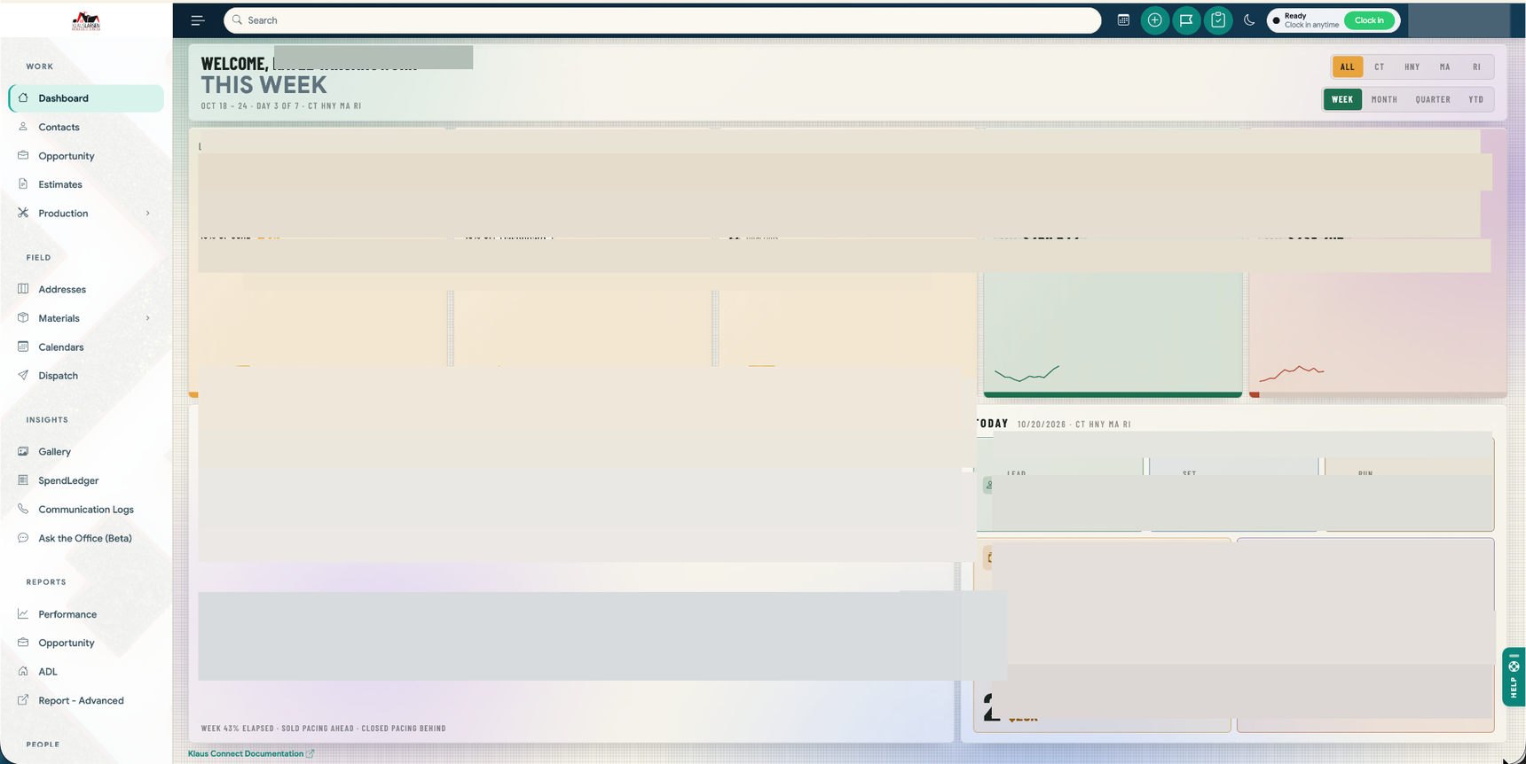Open the Help tab on the right edge
This screenshot has width=1526, height=764.
tap(1514, 677)
